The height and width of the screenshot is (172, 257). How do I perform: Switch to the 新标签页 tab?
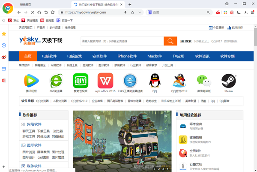click(26, 5)
